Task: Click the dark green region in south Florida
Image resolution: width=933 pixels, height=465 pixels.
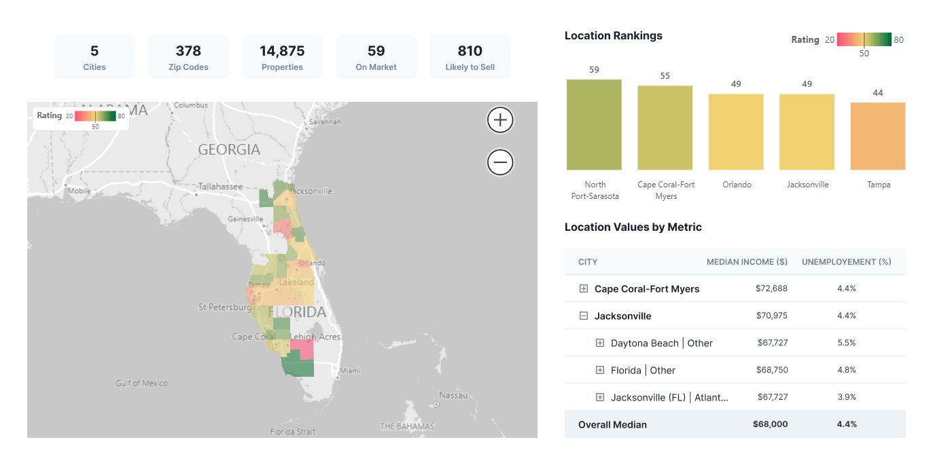Action: 298,368
